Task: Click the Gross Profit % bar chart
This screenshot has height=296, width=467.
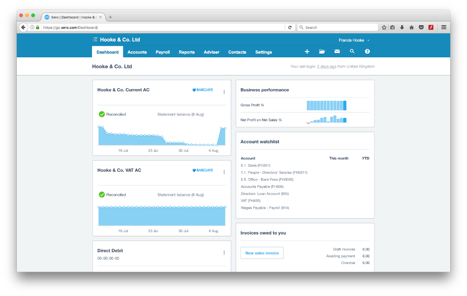Action: pyautogui.click(x=326, y=105)
